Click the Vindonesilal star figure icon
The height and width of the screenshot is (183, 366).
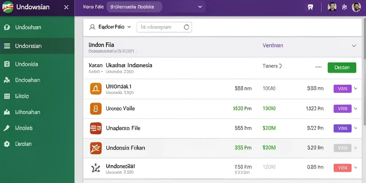tap(96, 168)
